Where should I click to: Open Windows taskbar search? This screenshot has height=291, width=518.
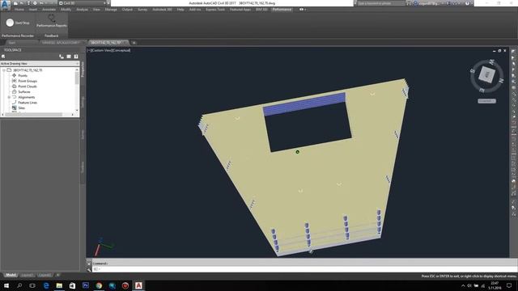click(x=19, y=285)
